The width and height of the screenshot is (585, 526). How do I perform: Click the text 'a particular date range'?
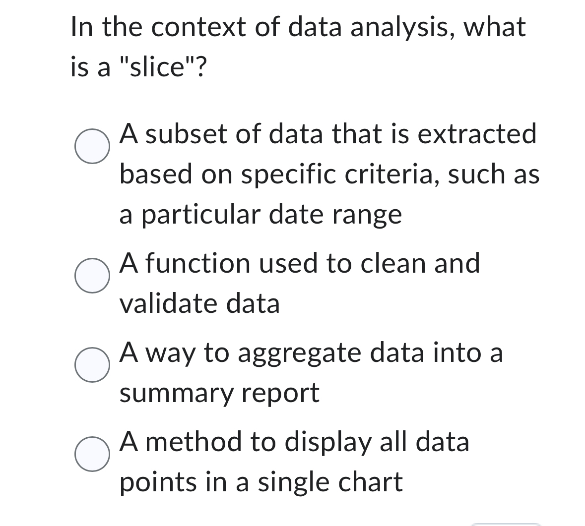pos(260,213)
